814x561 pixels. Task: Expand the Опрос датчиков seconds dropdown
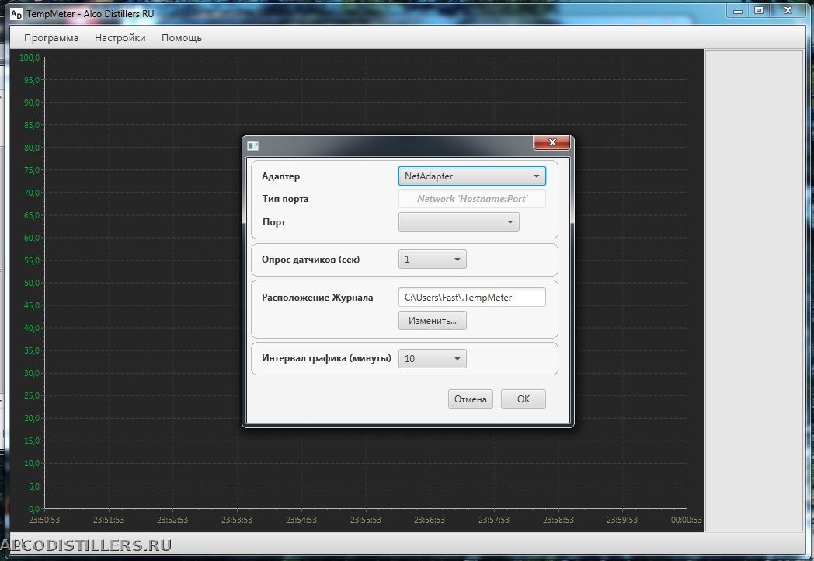point(432,260)
